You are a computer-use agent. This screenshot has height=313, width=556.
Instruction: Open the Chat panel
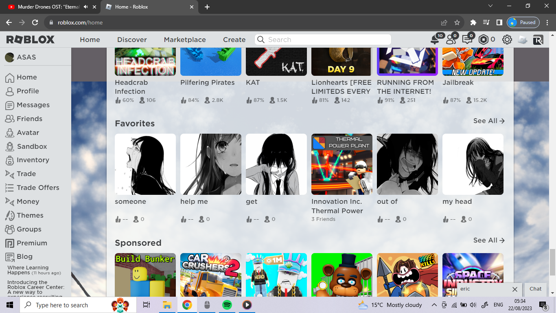[x=535, y=289]
